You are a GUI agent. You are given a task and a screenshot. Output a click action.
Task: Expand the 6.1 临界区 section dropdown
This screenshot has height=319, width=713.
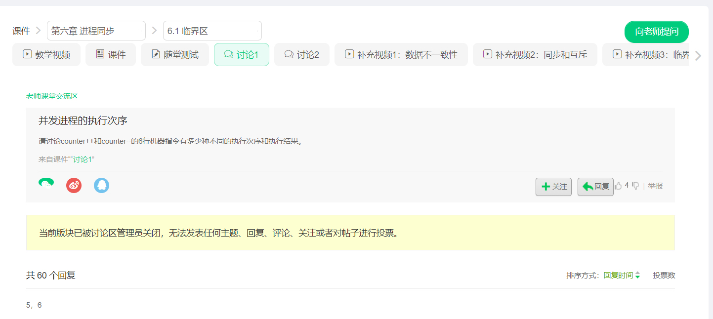point(212,31)
